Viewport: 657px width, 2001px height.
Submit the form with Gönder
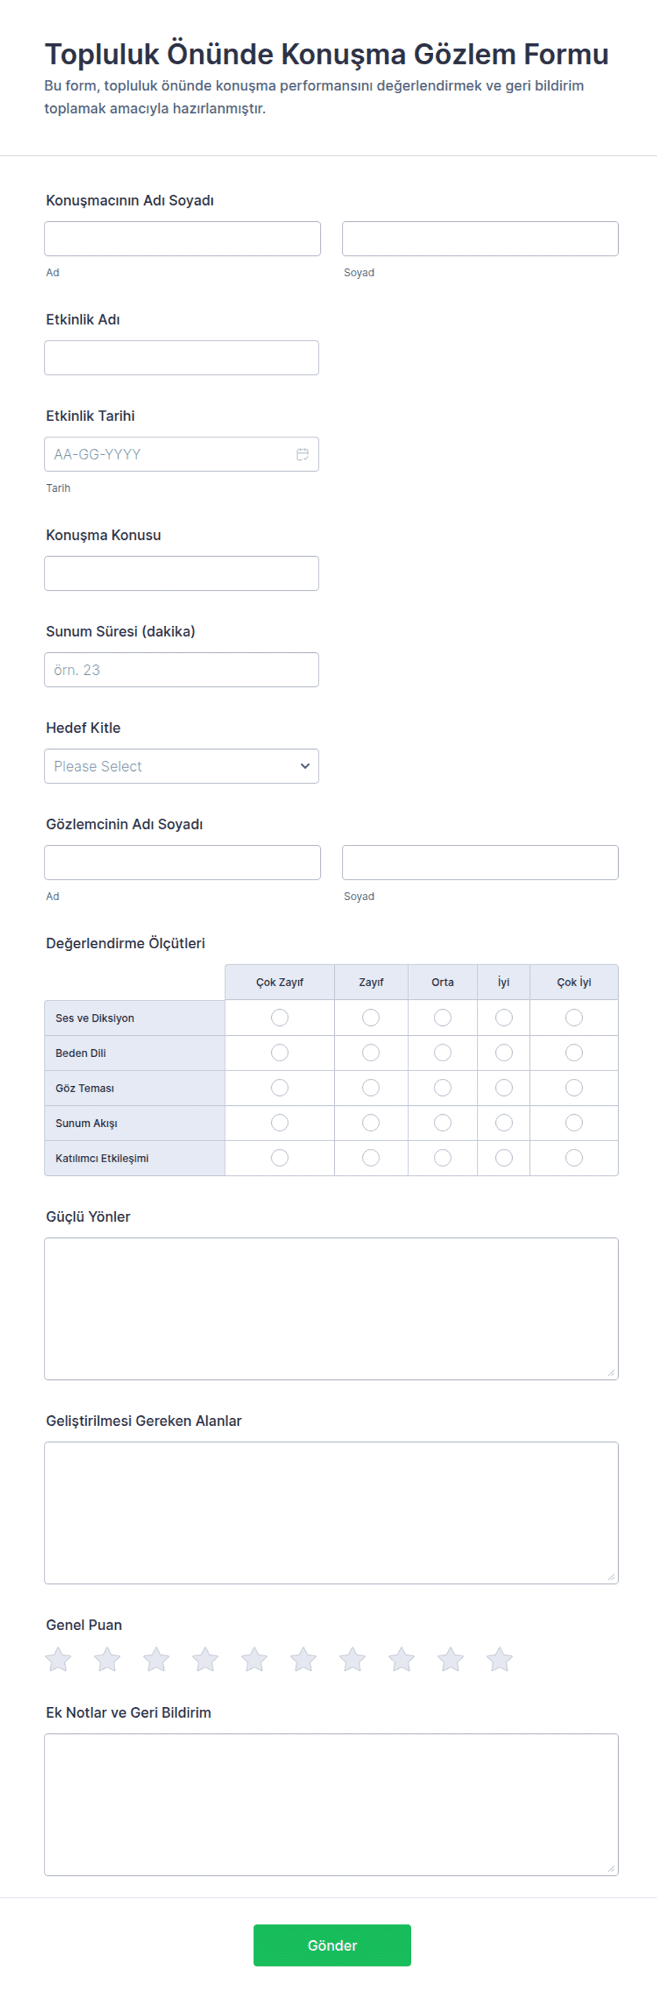coord(331,1944)
